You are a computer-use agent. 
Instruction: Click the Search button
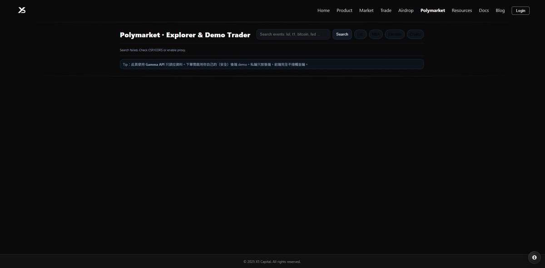(x=342, y=34)
